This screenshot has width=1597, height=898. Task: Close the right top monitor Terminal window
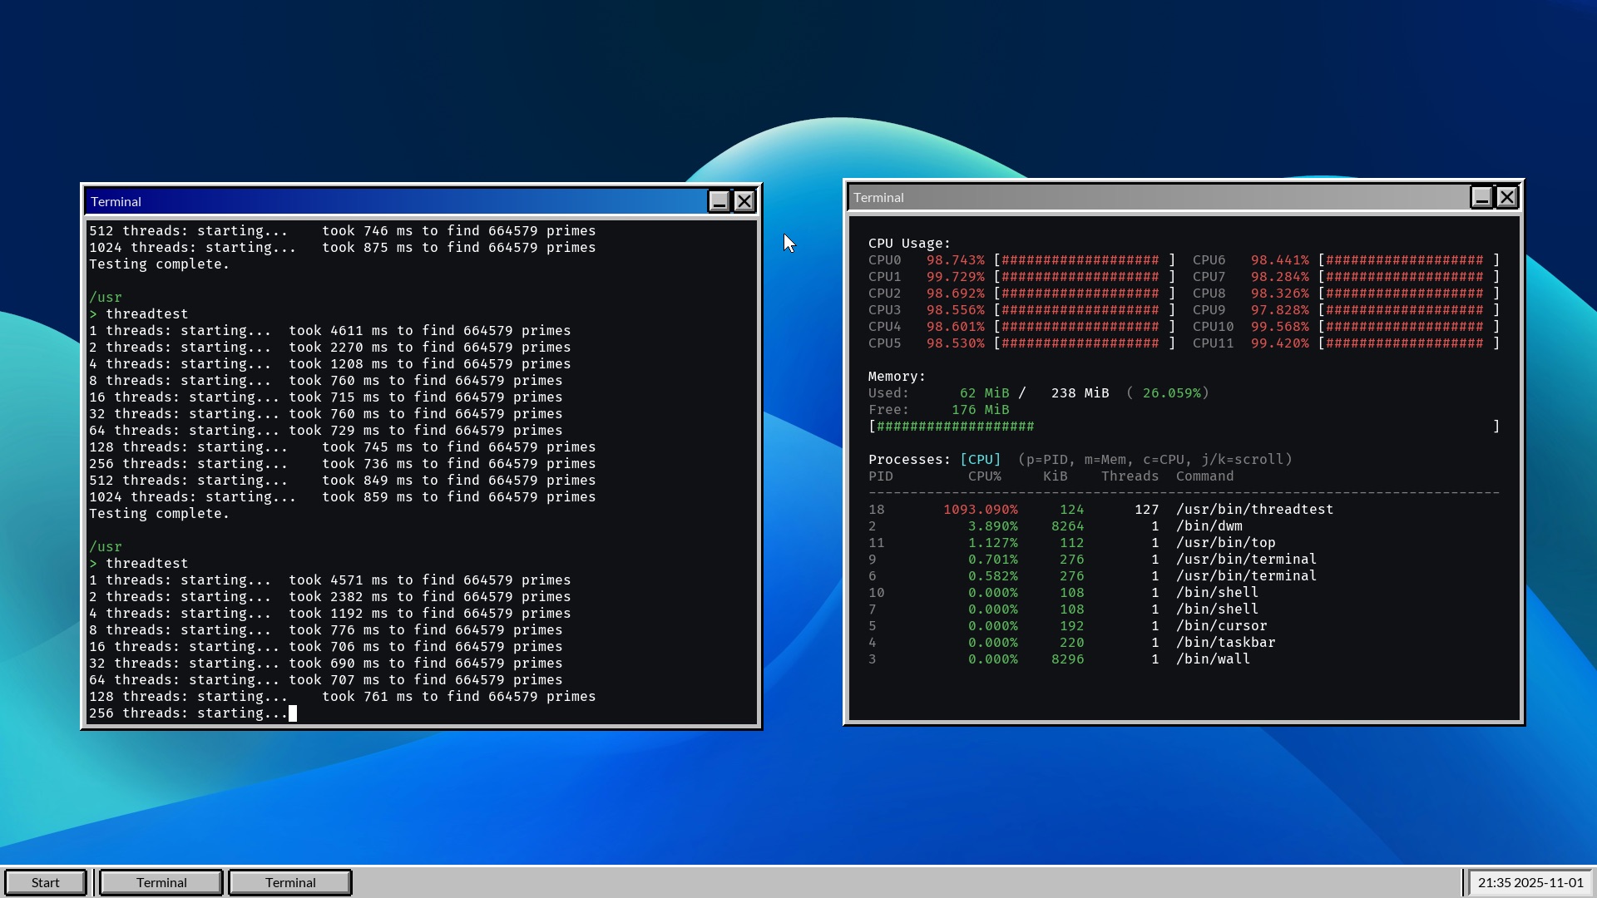pyautogui.click(x=1507, y=197)
